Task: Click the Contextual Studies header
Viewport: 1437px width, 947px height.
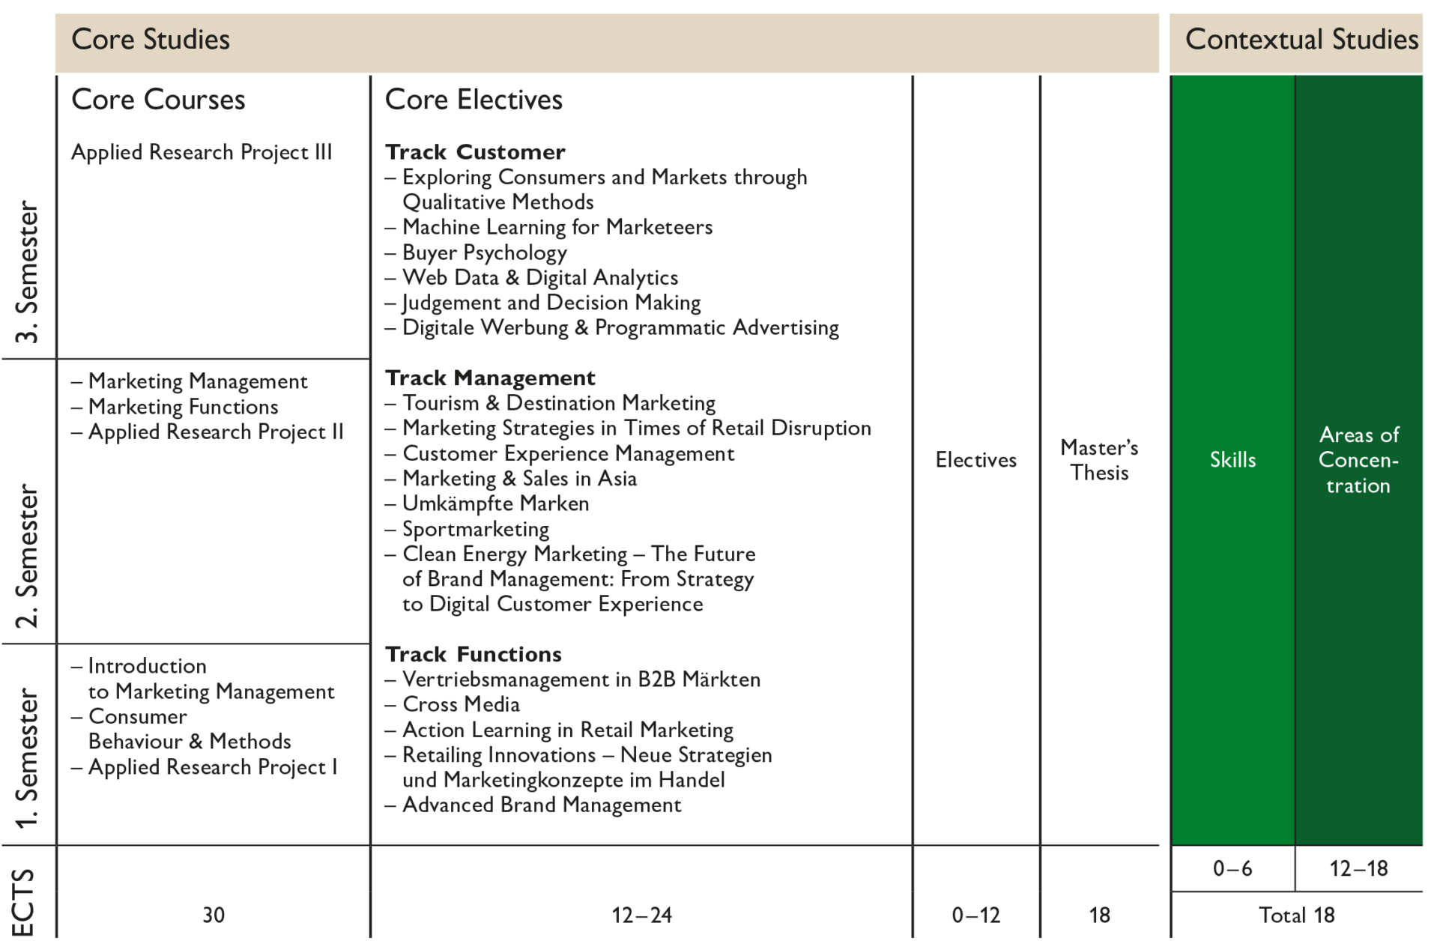Action: [x=1301, y=40]
